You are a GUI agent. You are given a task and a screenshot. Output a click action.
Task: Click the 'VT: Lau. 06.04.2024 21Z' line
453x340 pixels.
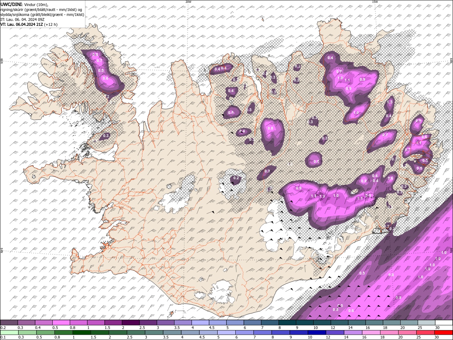22,24
